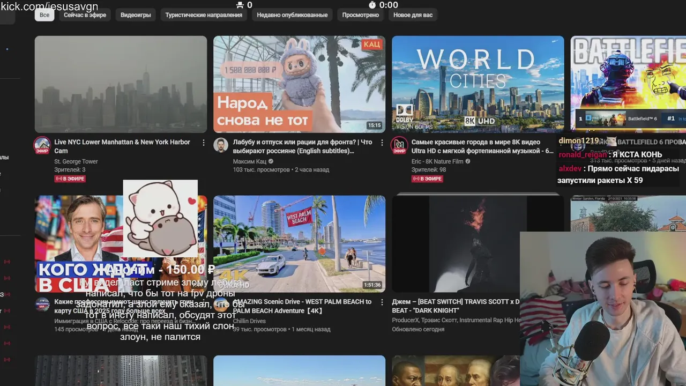Open the Chillin Drives channel name

pyautogui.click(x=249, y=321)
